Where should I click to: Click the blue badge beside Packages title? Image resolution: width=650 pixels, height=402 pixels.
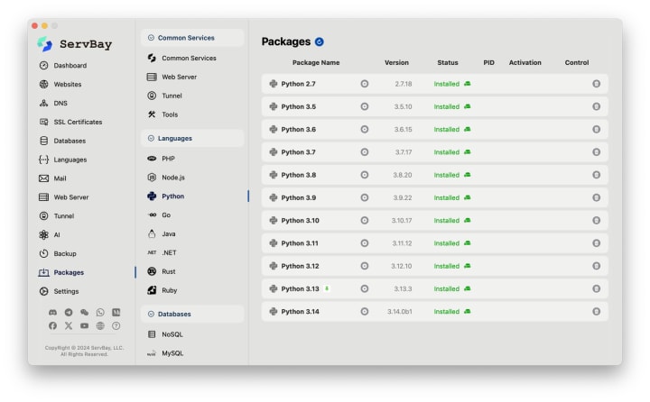(320, 41)
